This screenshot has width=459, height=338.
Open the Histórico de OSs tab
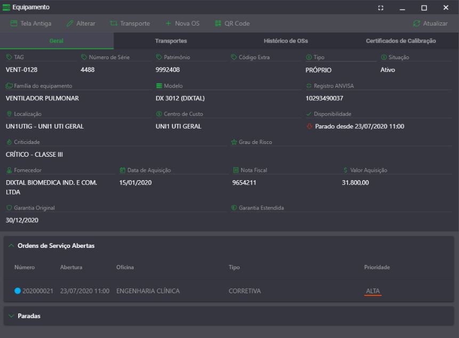(286, 41)
